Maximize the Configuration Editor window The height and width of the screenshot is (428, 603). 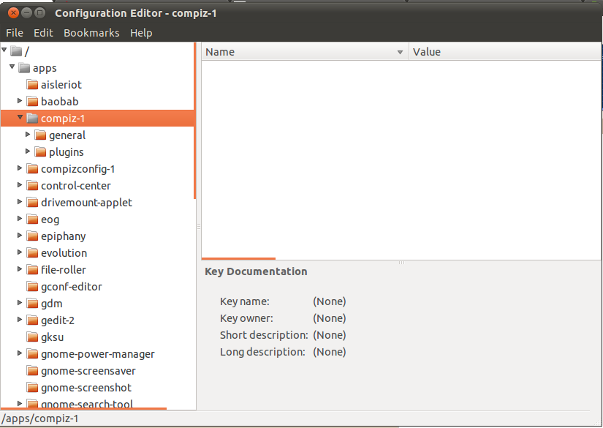pyautogui.click(x=39, y=13)
